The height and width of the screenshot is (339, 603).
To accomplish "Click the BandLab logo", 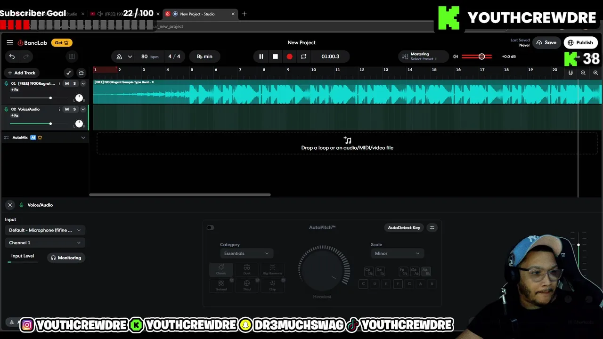I will point(33,43).
